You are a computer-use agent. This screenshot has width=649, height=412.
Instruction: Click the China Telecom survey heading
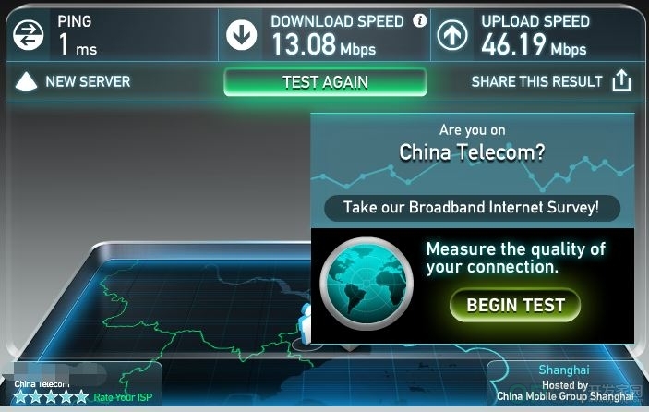472,152
